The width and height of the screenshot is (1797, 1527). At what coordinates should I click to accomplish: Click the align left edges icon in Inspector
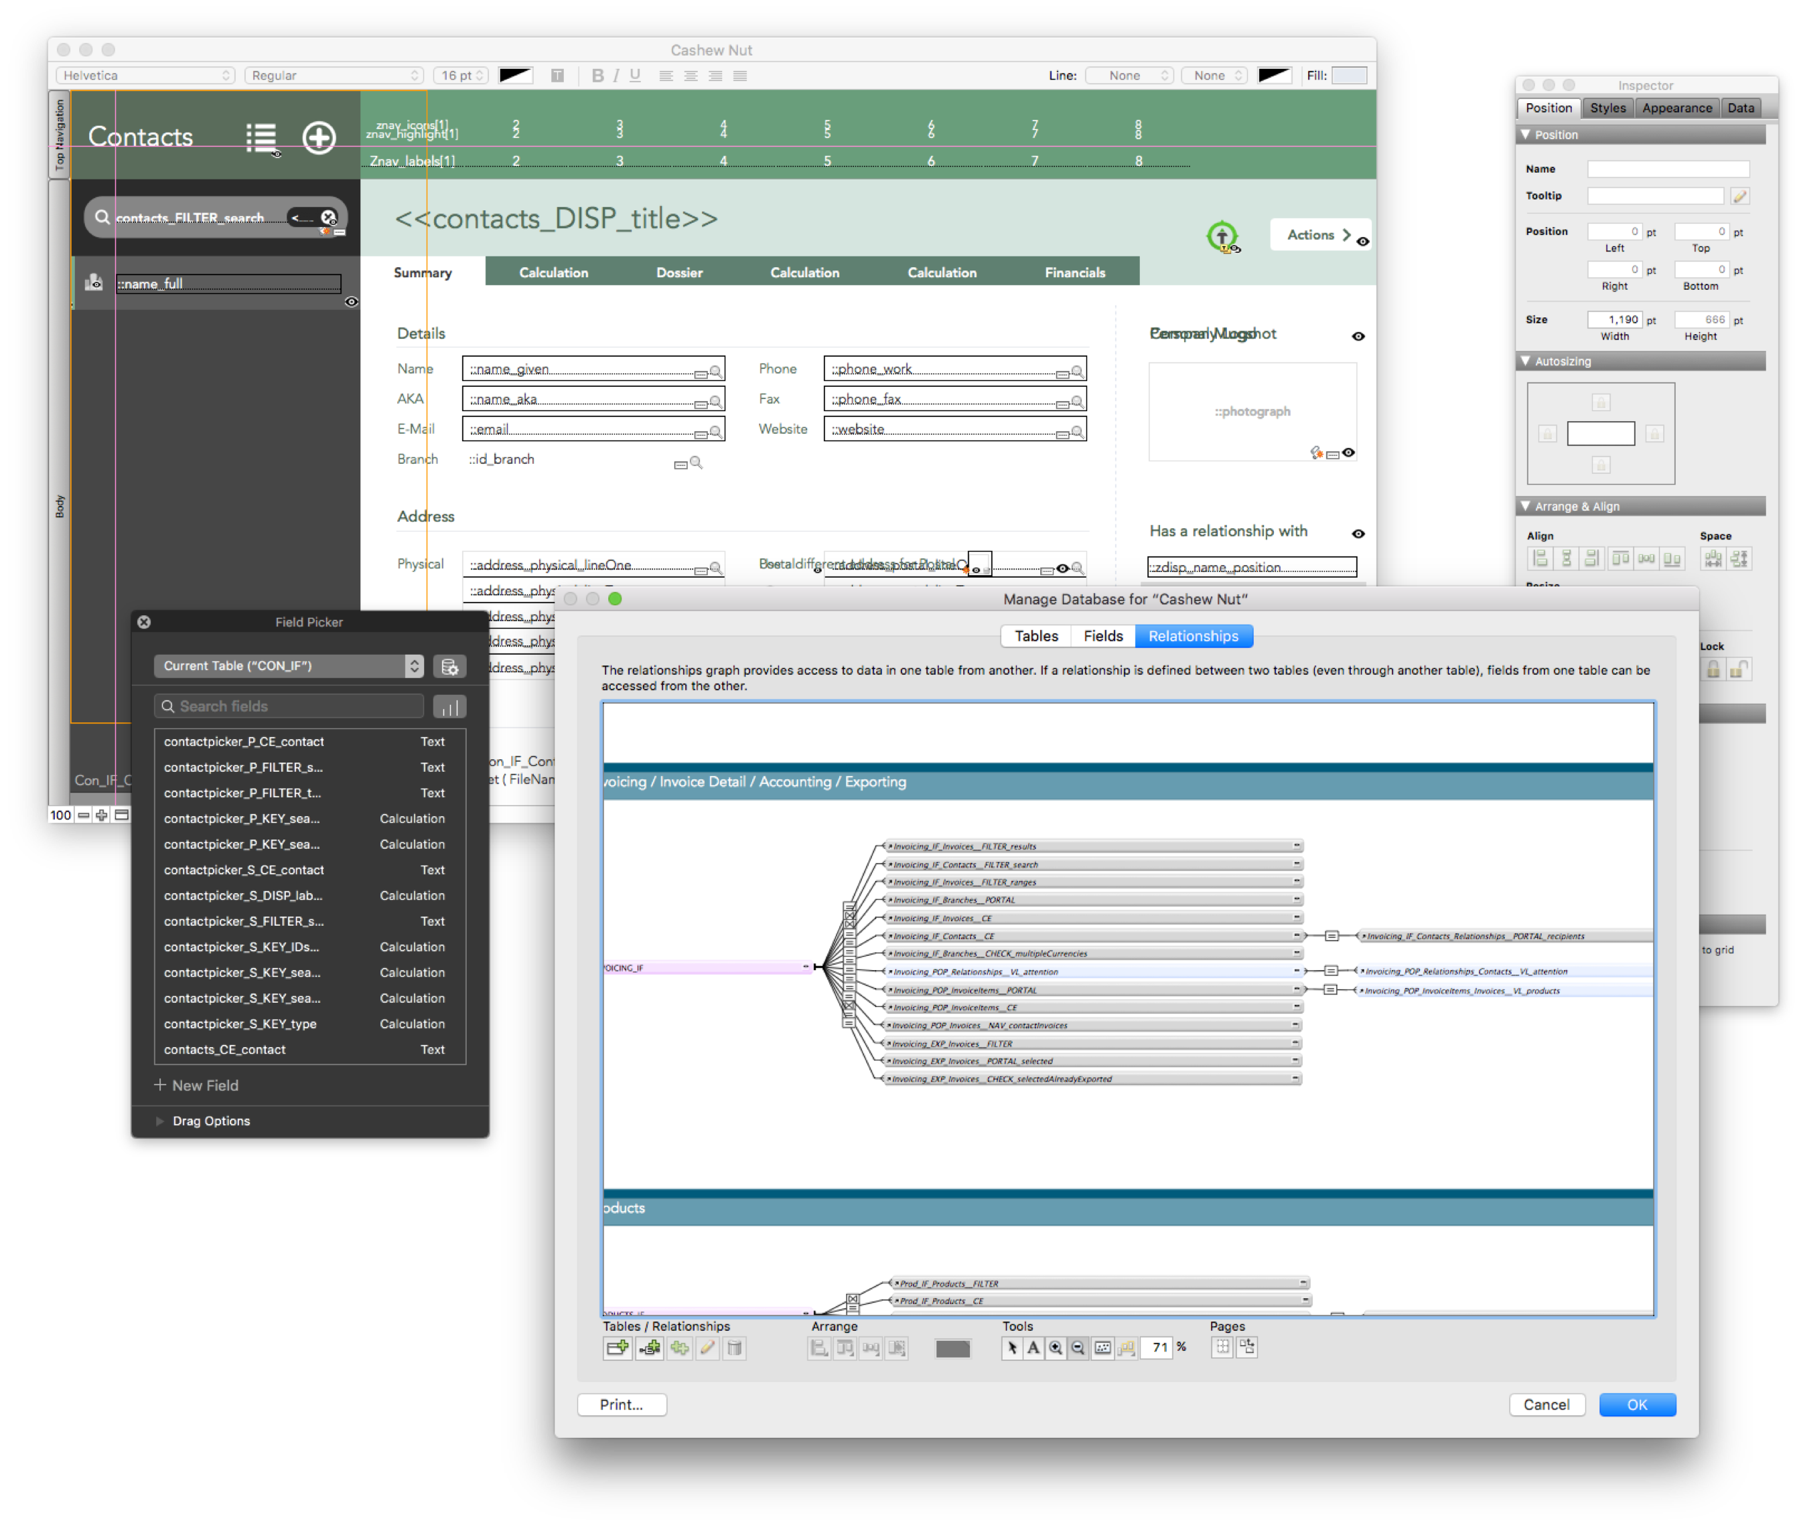click(1539, 558)
